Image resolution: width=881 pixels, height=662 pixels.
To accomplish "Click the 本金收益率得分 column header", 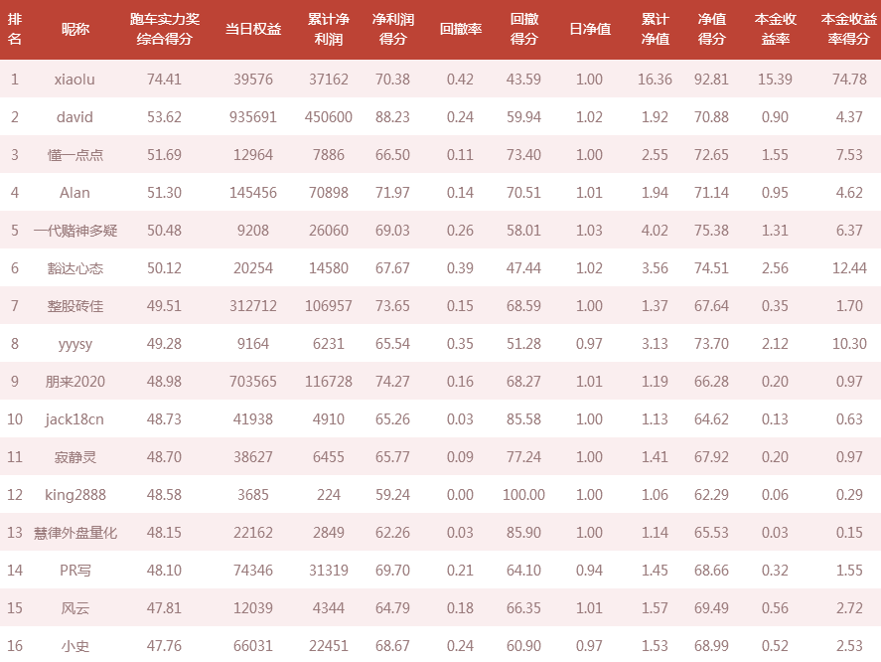I will click(848, 29).
